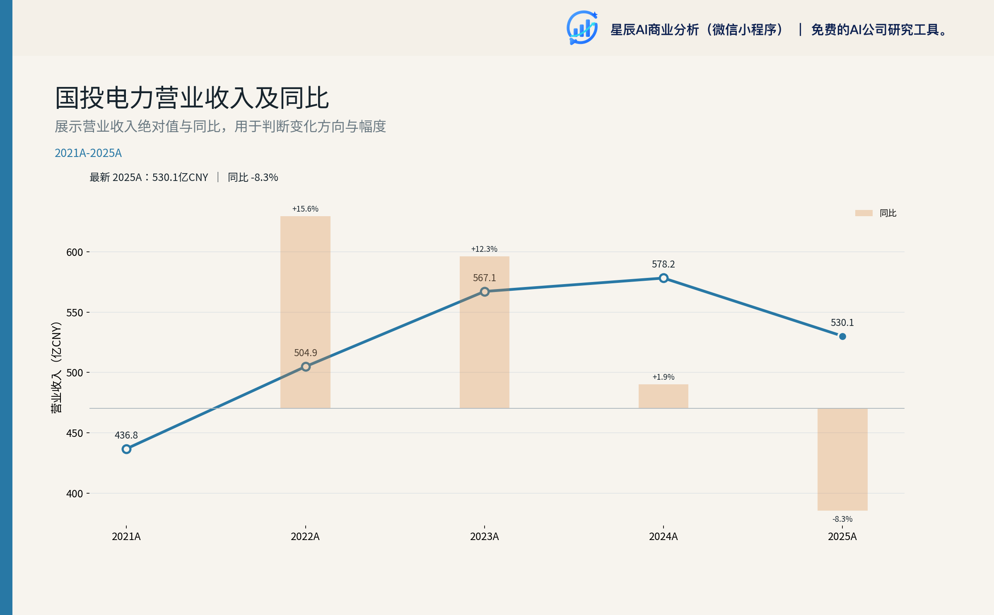Click the +12.3% percentage label
Screen dimensions: 994x615
[x=484, y=249]
